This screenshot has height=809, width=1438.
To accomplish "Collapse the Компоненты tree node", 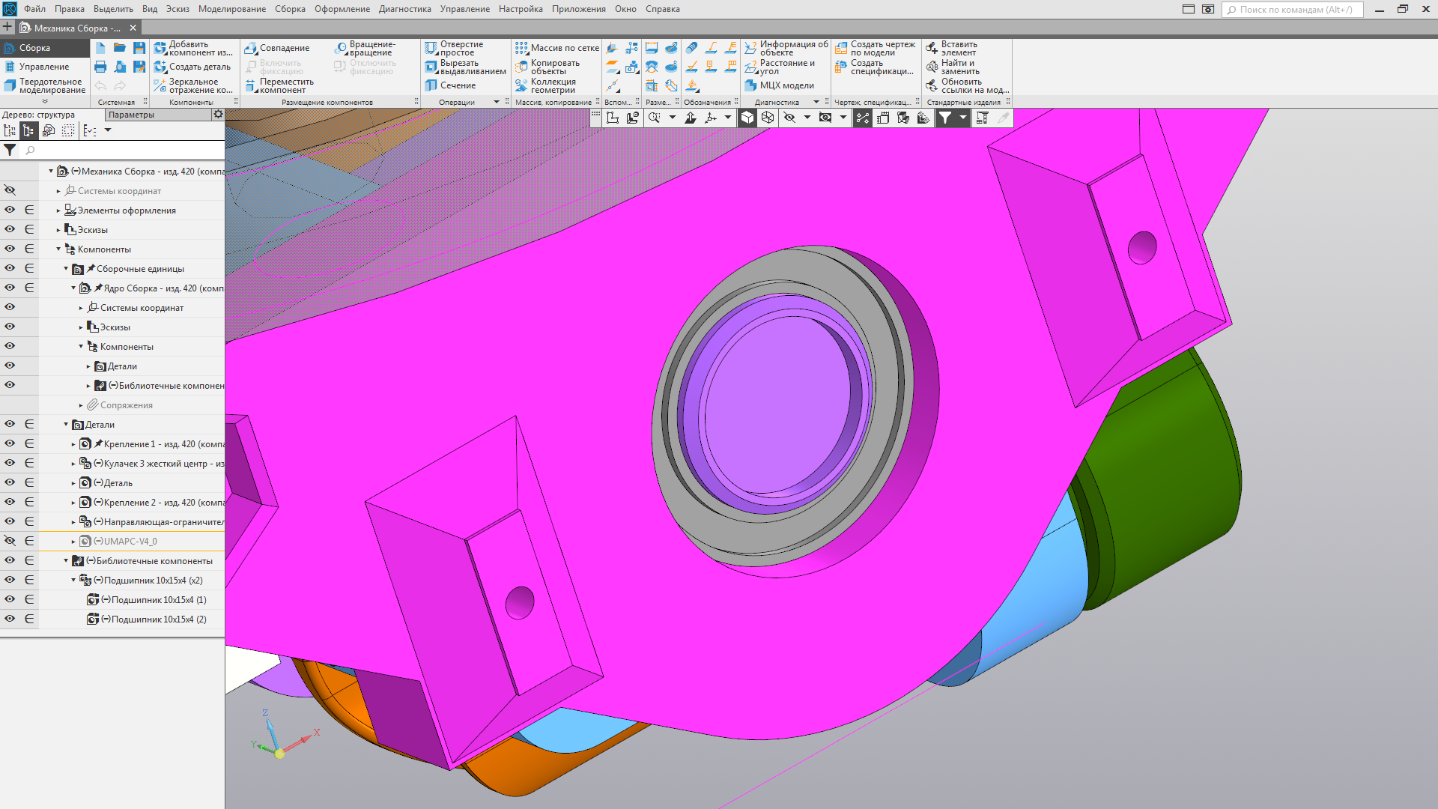I will (x=58, y=249).
